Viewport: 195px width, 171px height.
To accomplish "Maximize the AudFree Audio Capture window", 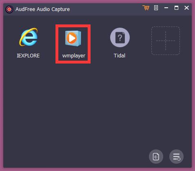I will (176, 8).
